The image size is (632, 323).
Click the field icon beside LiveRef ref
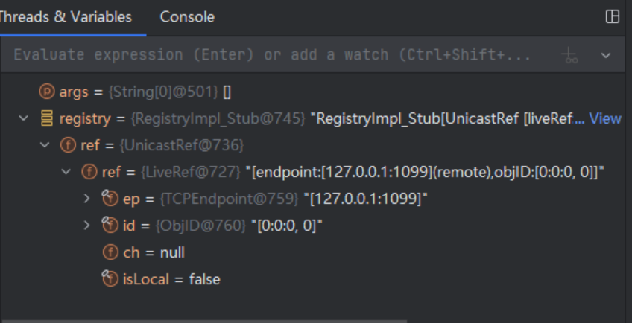(89, 172)
